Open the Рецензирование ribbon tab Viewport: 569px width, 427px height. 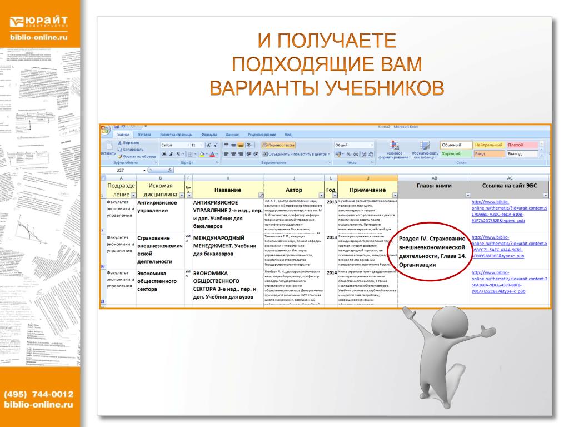pyautogui.click(x=262, y=135)
